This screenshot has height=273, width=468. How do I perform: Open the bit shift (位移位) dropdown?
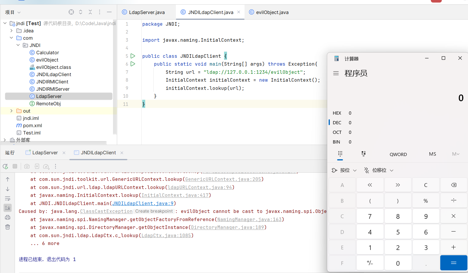tap(379, 170)
